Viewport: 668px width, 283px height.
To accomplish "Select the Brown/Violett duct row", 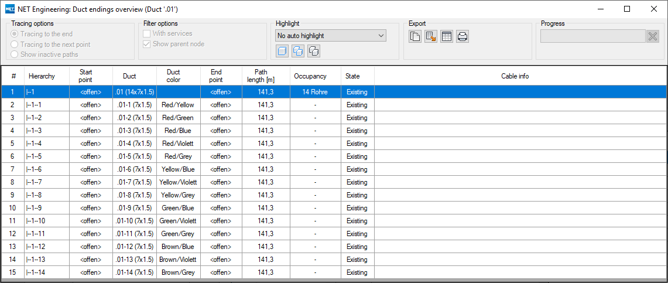I will point(178,260).
